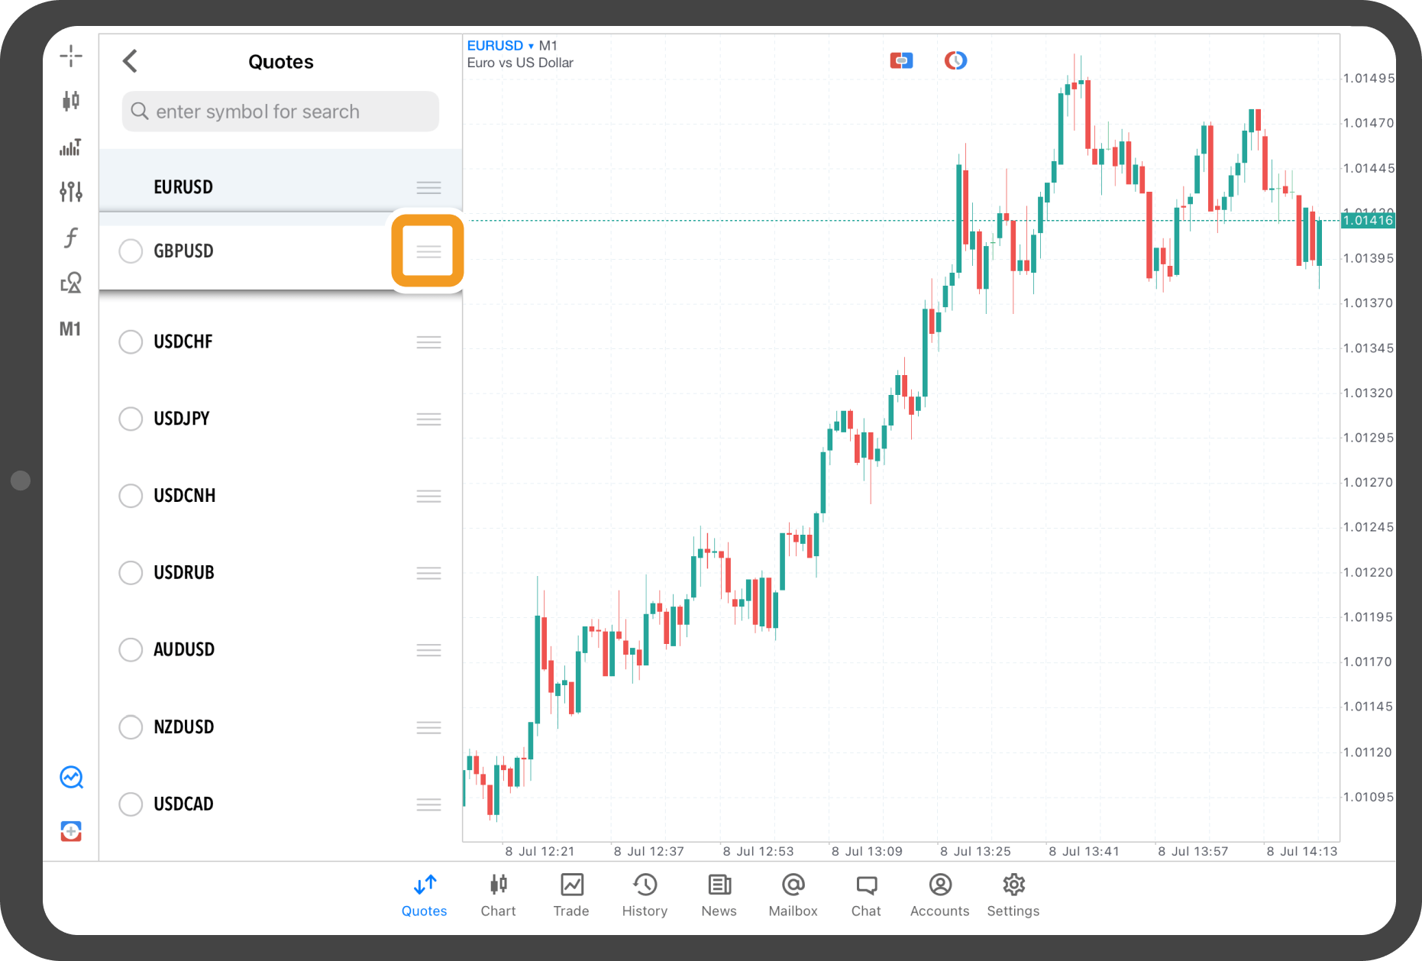
Task: Tap the red-blue trade panel icon above chart
Action: click(901, 60)
